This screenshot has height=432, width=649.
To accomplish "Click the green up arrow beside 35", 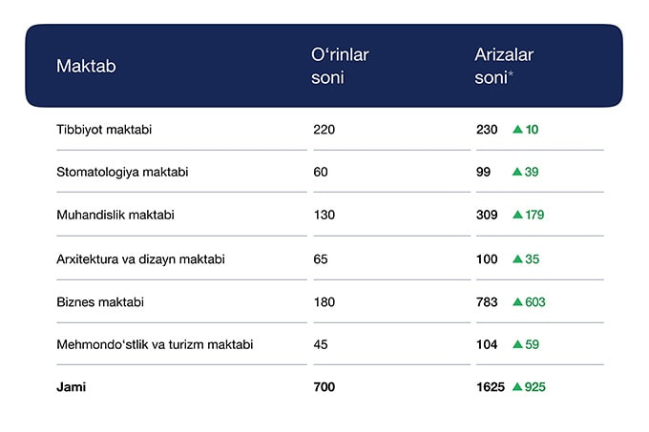I will click(517, 258).
